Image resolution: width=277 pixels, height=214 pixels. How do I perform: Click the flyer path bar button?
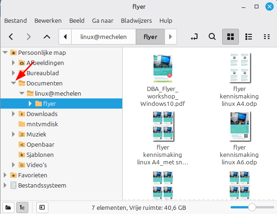pos(150,37)
